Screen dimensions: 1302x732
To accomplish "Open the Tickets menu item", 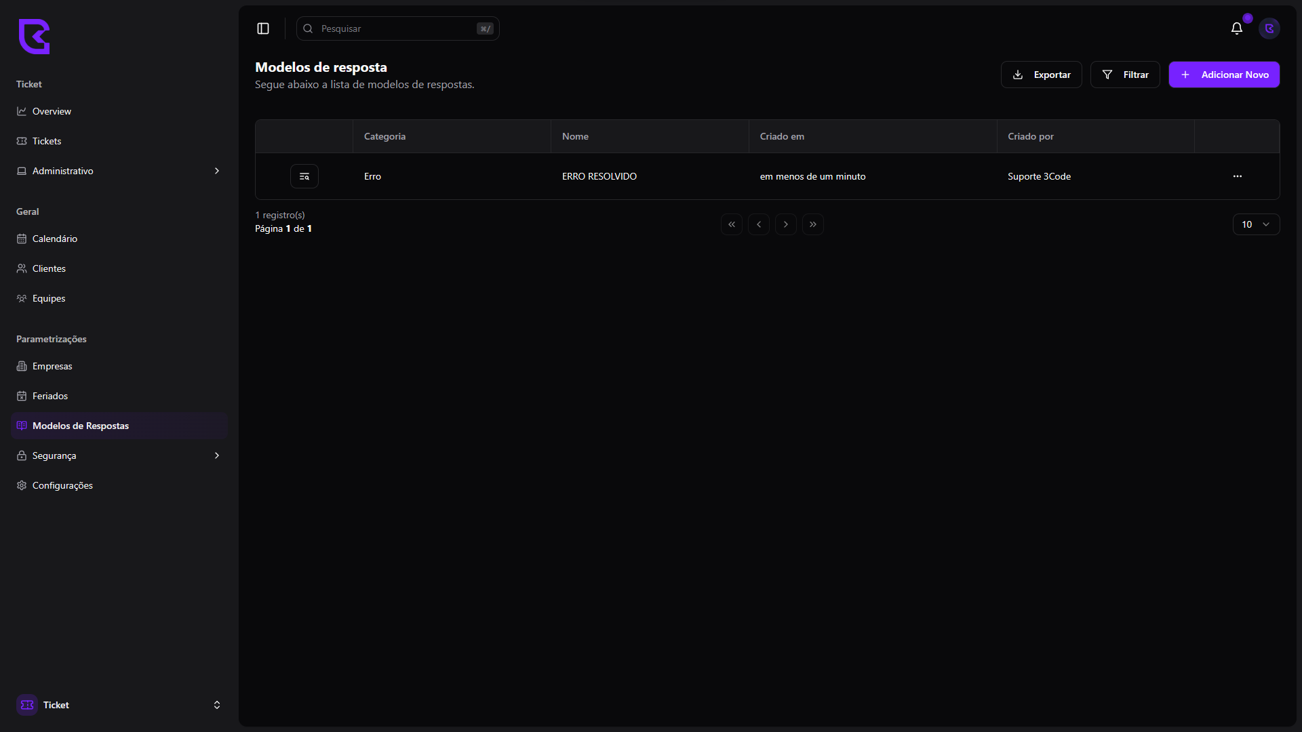I will pyautogui.click(x=47, y=141).
